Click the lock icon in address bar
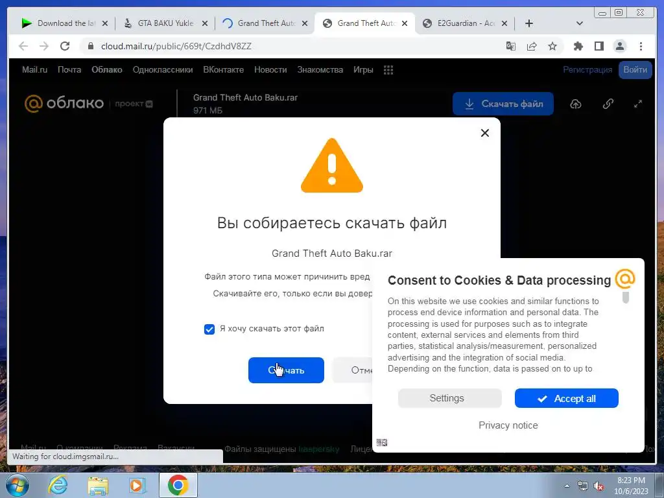664x498 pixels. [x=91, y=46]
